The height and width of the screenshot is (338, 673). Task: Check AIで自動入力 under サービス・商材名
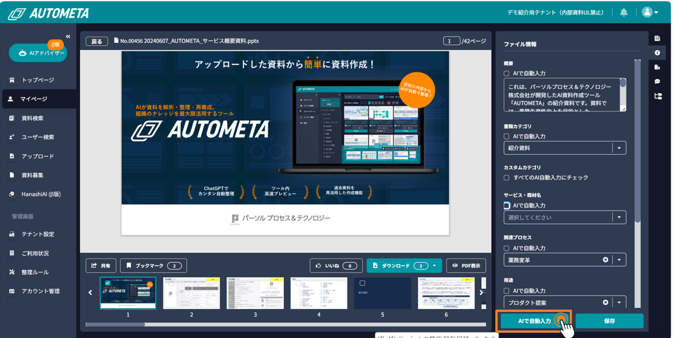click(506, 206)
